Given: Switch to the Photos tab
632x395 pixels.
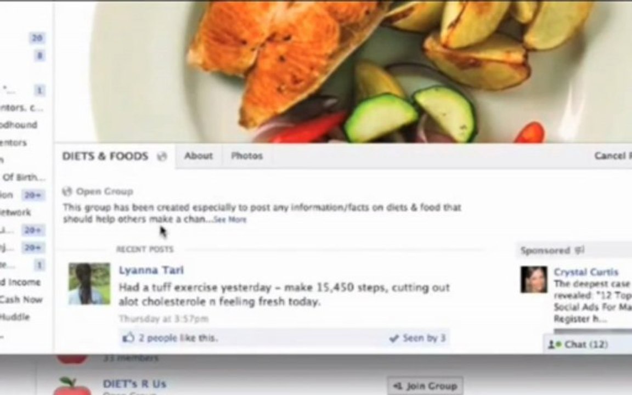Looking at the screenshot, I should [247, 156].
